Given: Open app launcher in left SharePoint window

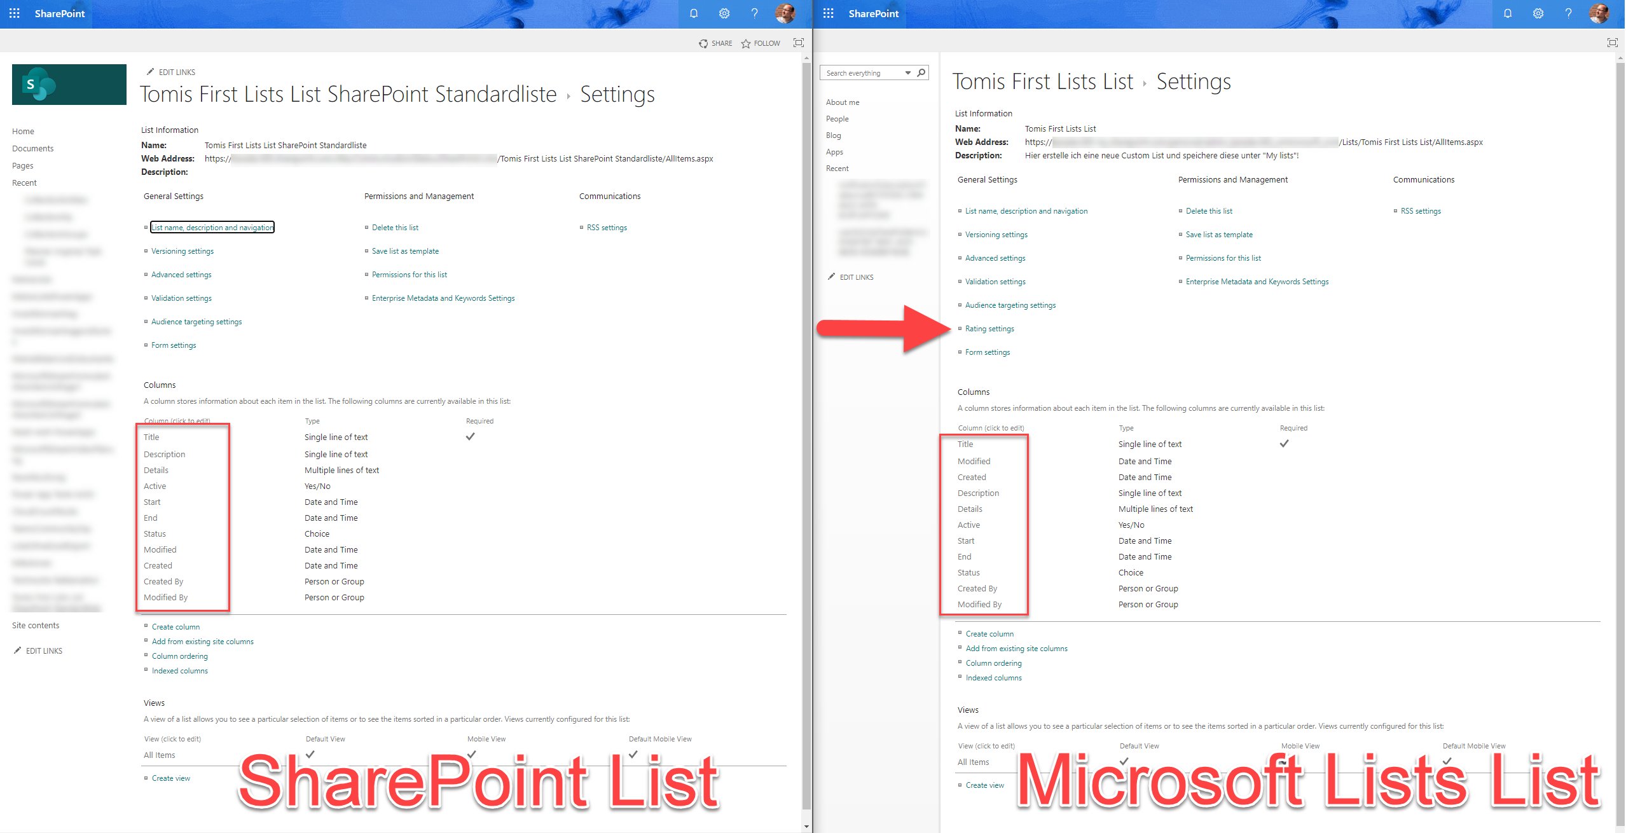Looking at the screenshot, I should pyautogui.click(x=14, y=13).
